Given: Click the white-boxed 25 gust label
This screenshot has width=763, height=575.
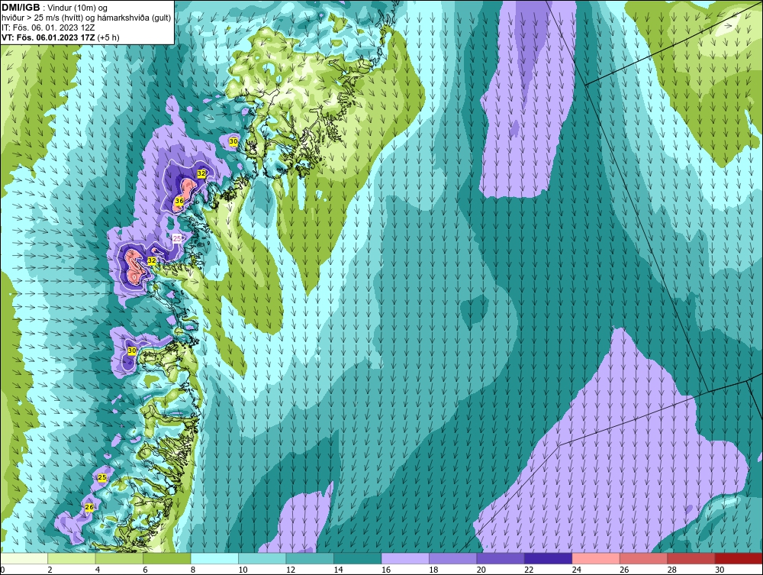Looking at the screenshot, I should click(x=178, y=237).
